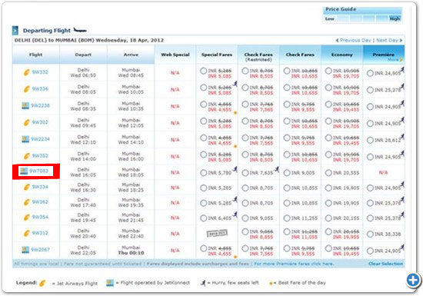Click the Web Special column header
Image resolution: width=423 pixels, height=296 pixels.
(175, 55)
